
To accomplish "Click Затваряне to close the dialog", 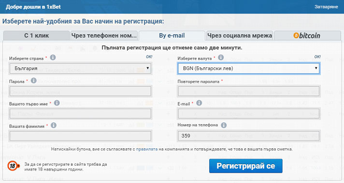I will 326,7.
